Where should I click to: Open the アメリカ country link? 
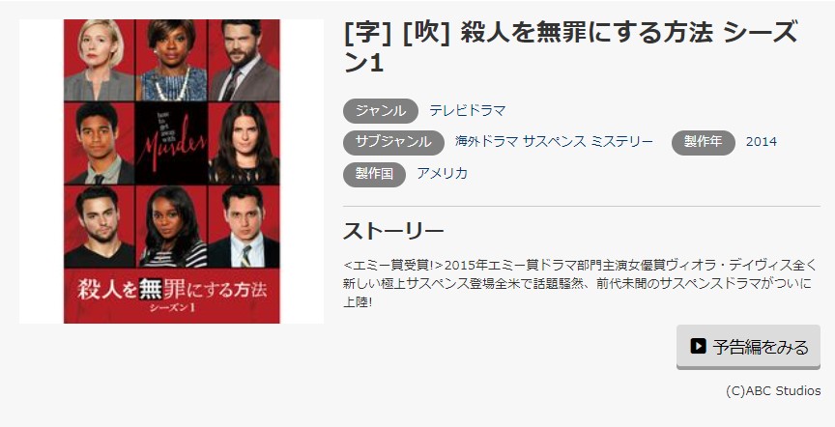coord(442,174)
